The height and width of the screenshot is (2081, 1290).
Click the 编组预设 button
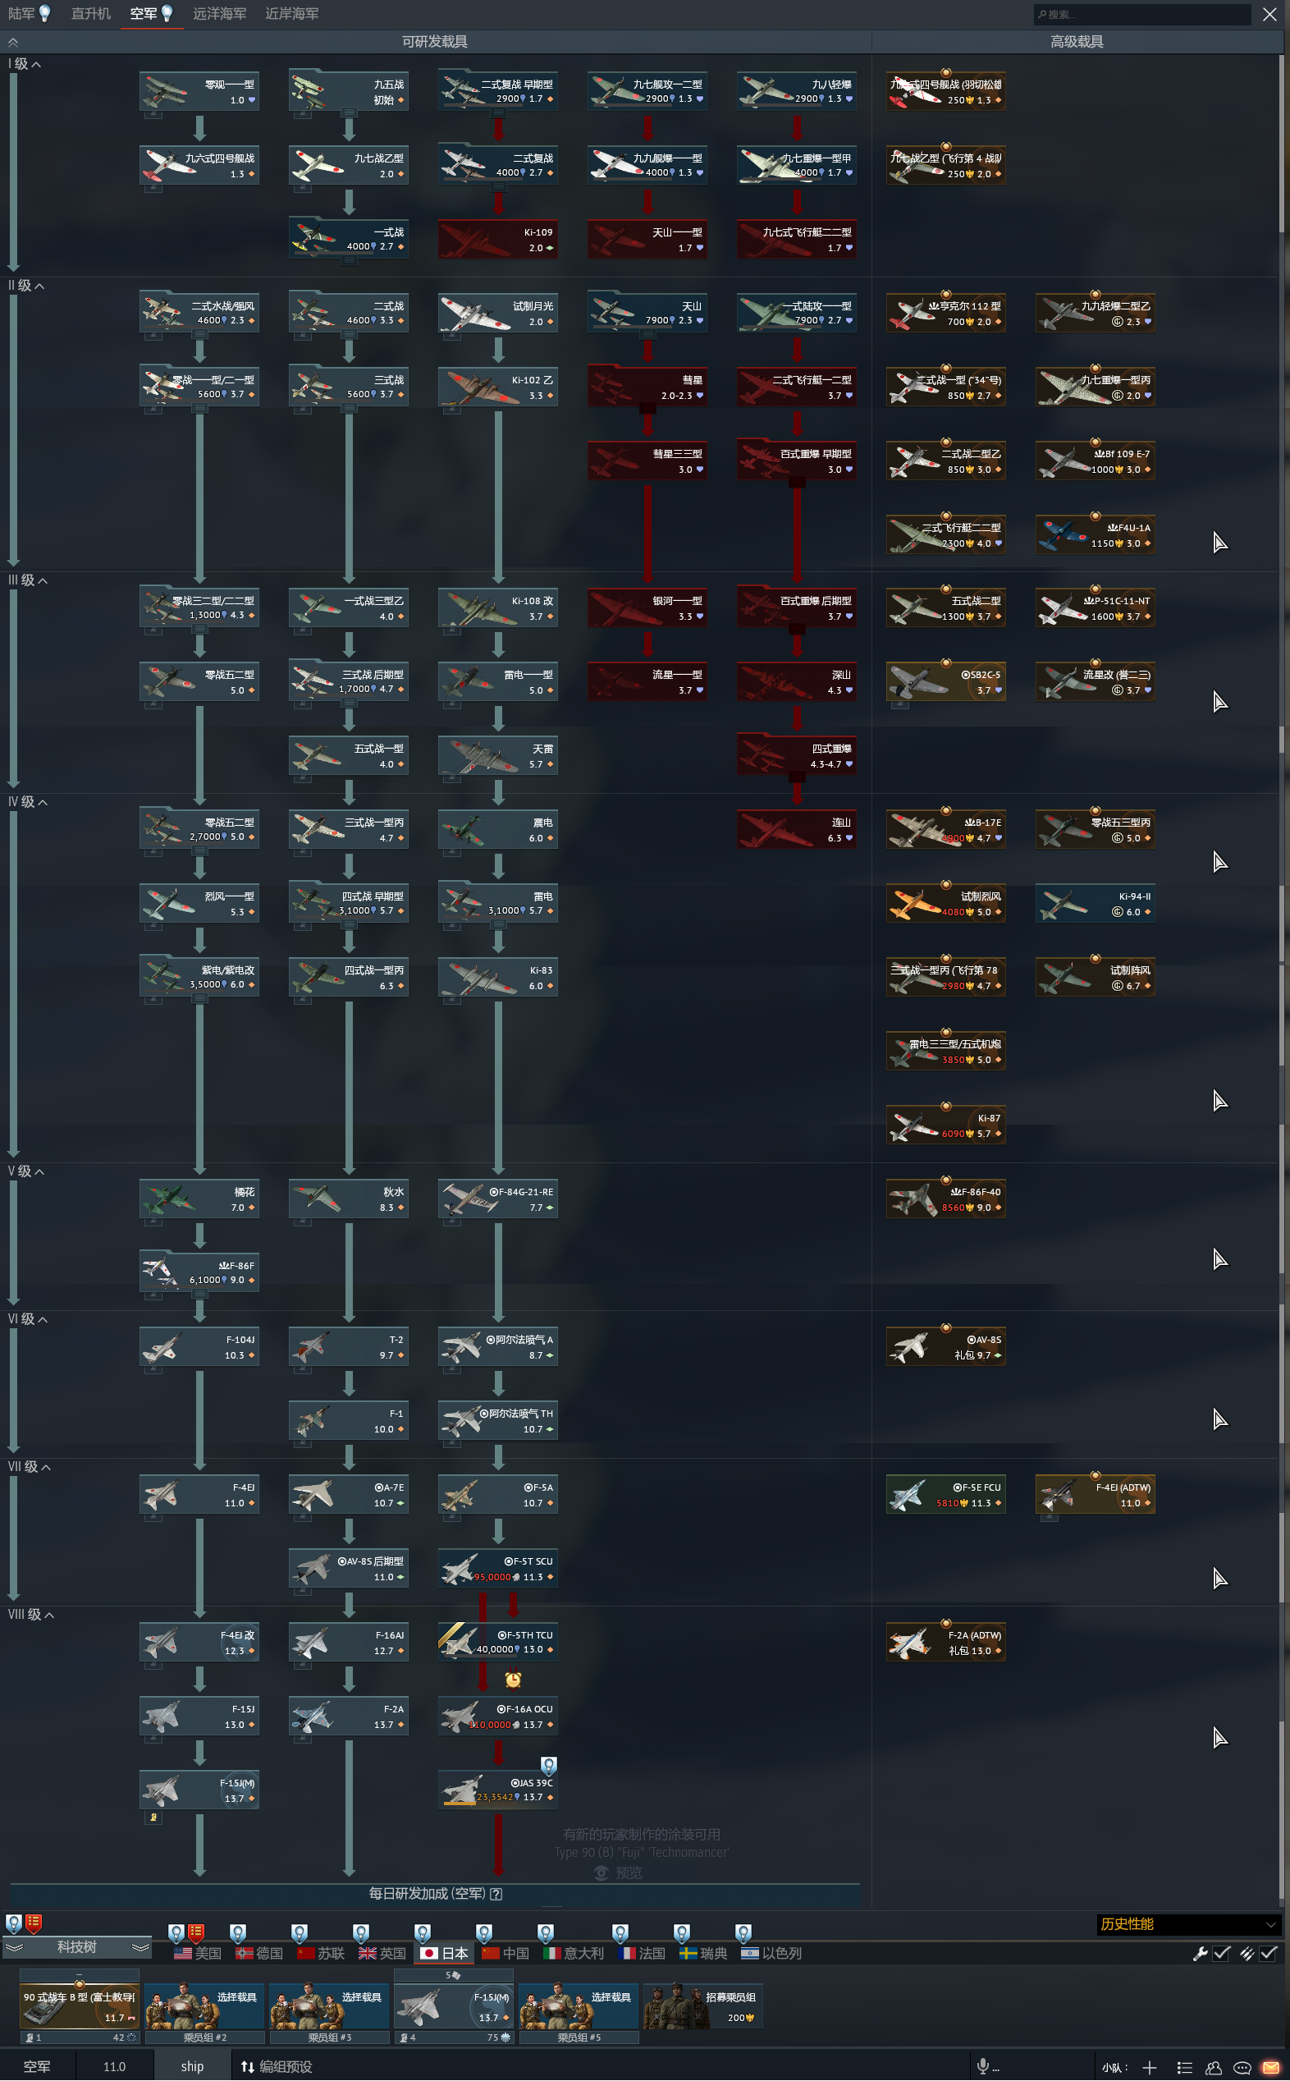(x=277, y=2066)
